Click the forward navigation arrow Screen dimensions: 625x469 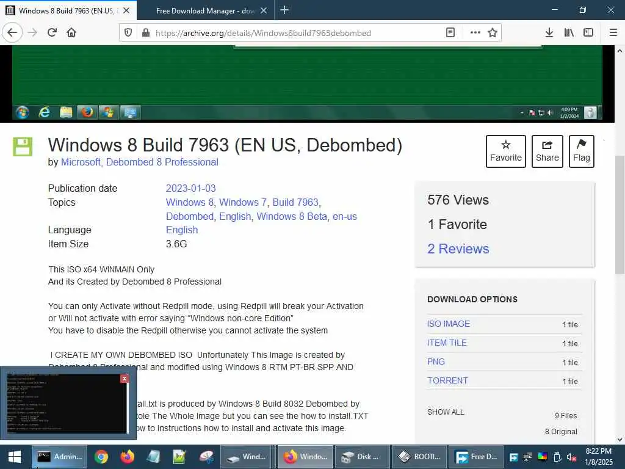pos(32,33)
